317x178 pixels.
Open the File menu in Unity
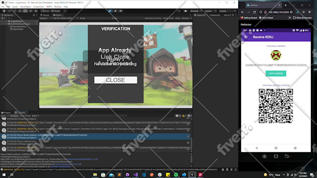(x=3, y=7)
